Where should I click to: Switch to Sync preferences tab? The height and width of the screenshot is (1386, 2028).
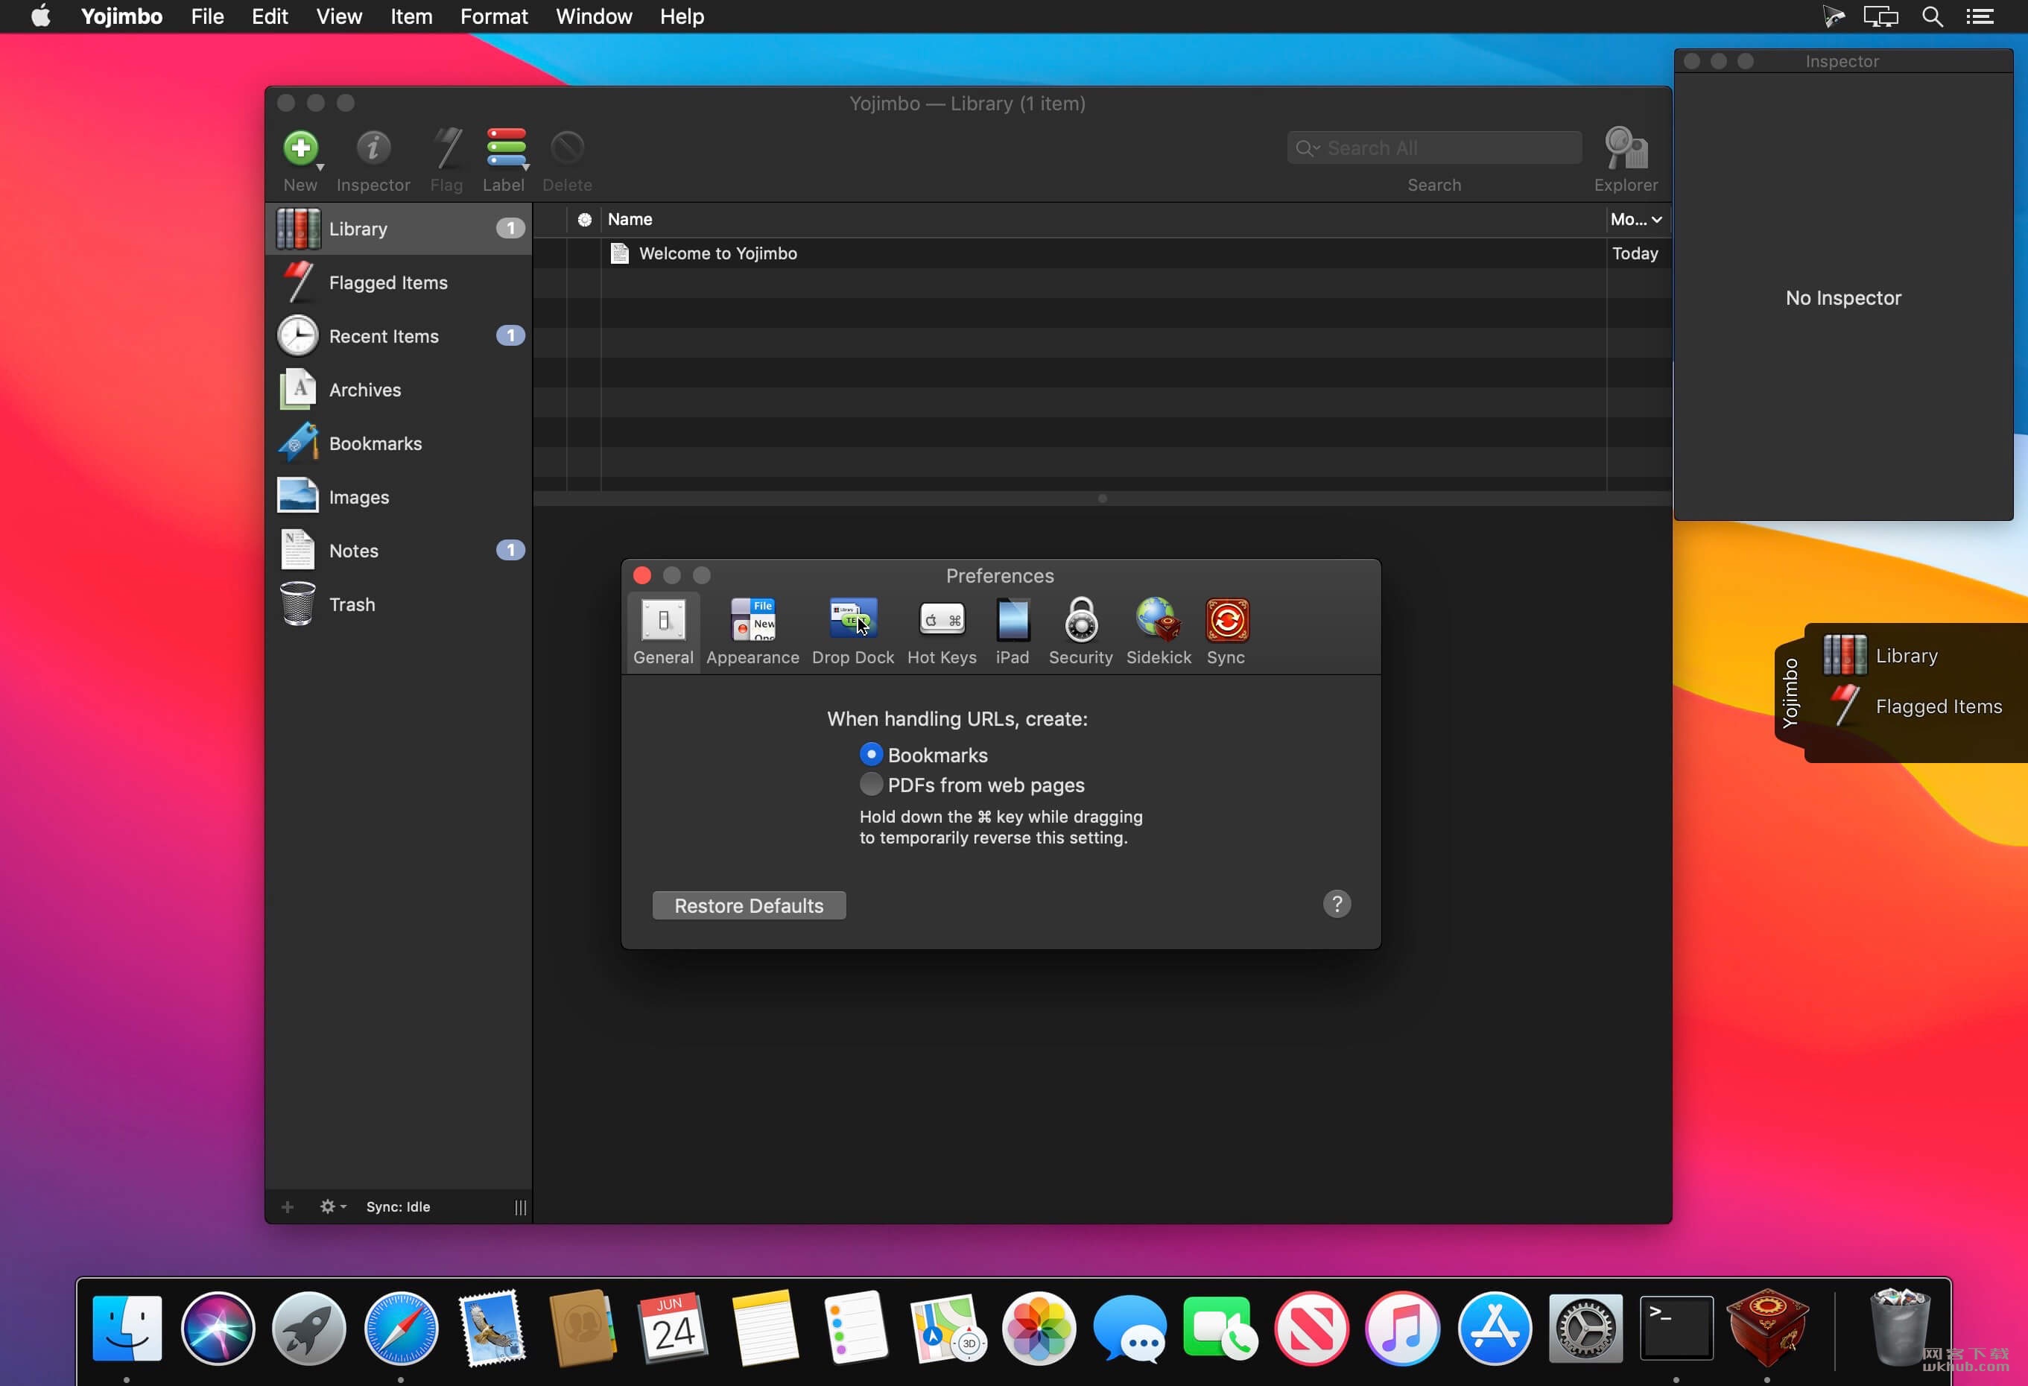[x=1226, y=633]
